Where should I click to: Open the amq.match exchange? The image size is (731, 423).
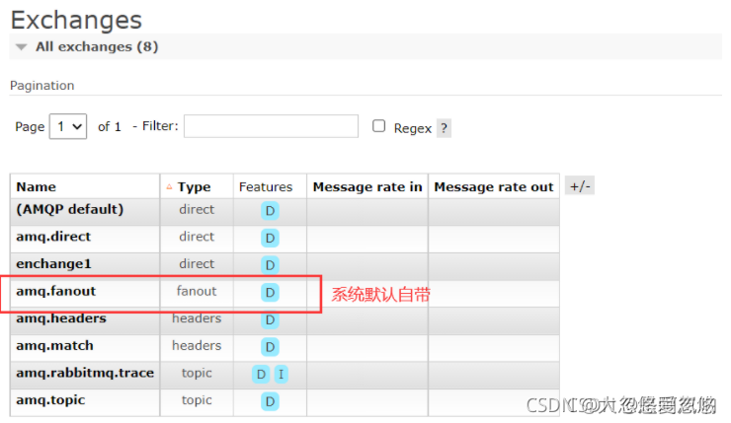(54, 346)
